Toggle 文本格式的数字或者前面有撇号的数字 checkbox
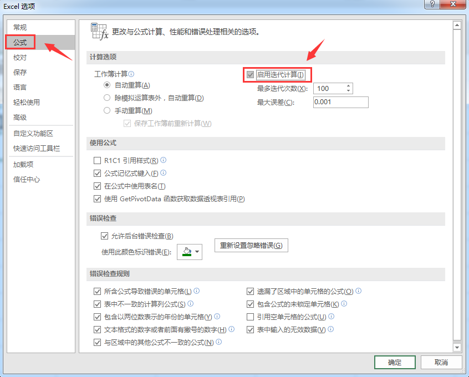The height and width of the screenshot is (377, 469). point(97,330)
